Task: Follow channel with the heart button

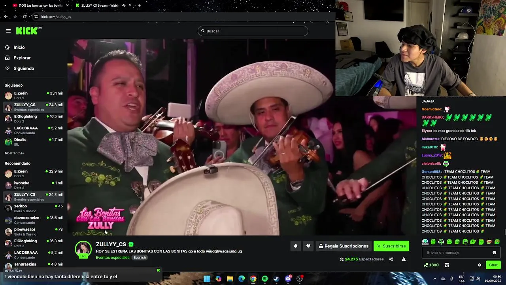Action: pos(308,246)
